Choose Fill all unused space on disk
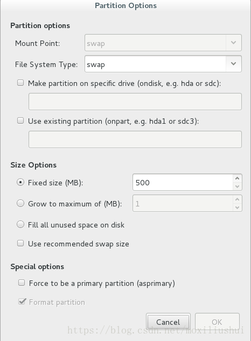 pos(20,224)
